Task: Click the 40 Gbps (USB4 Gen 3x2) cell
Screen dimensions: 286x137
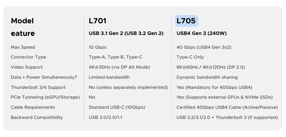Action: tap(204, 47)
